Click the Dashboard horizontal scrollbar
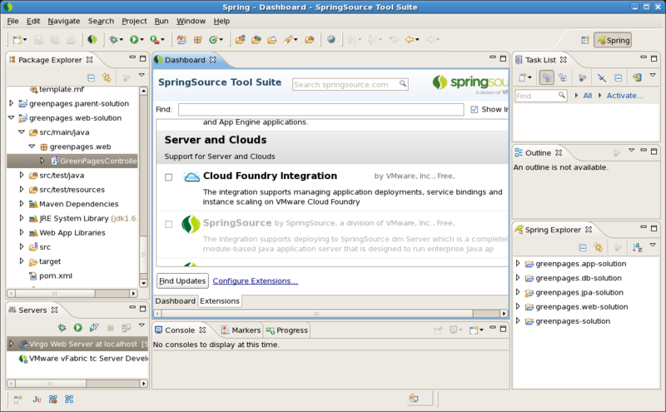This screenshot has width=666, height=412. [331, 314]
